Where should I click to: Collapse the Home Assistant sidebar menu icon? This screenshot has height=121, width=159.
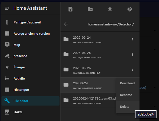tap(7, 8)
